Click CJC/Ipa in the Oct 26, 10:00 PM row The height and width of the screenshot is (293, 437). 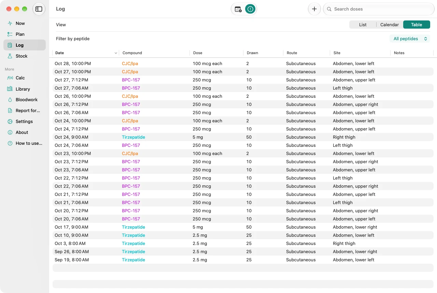pos(130,96)
